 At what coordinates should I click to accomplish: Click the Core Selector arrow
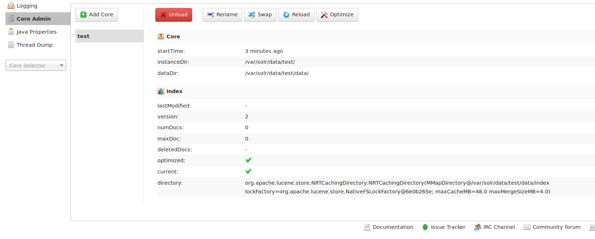(x=62, y=66)
